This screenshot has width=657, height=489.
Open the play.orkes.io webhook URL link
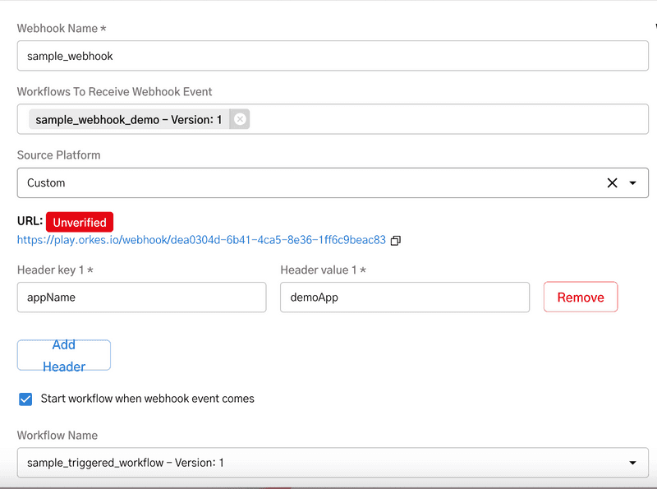point(200,241)
